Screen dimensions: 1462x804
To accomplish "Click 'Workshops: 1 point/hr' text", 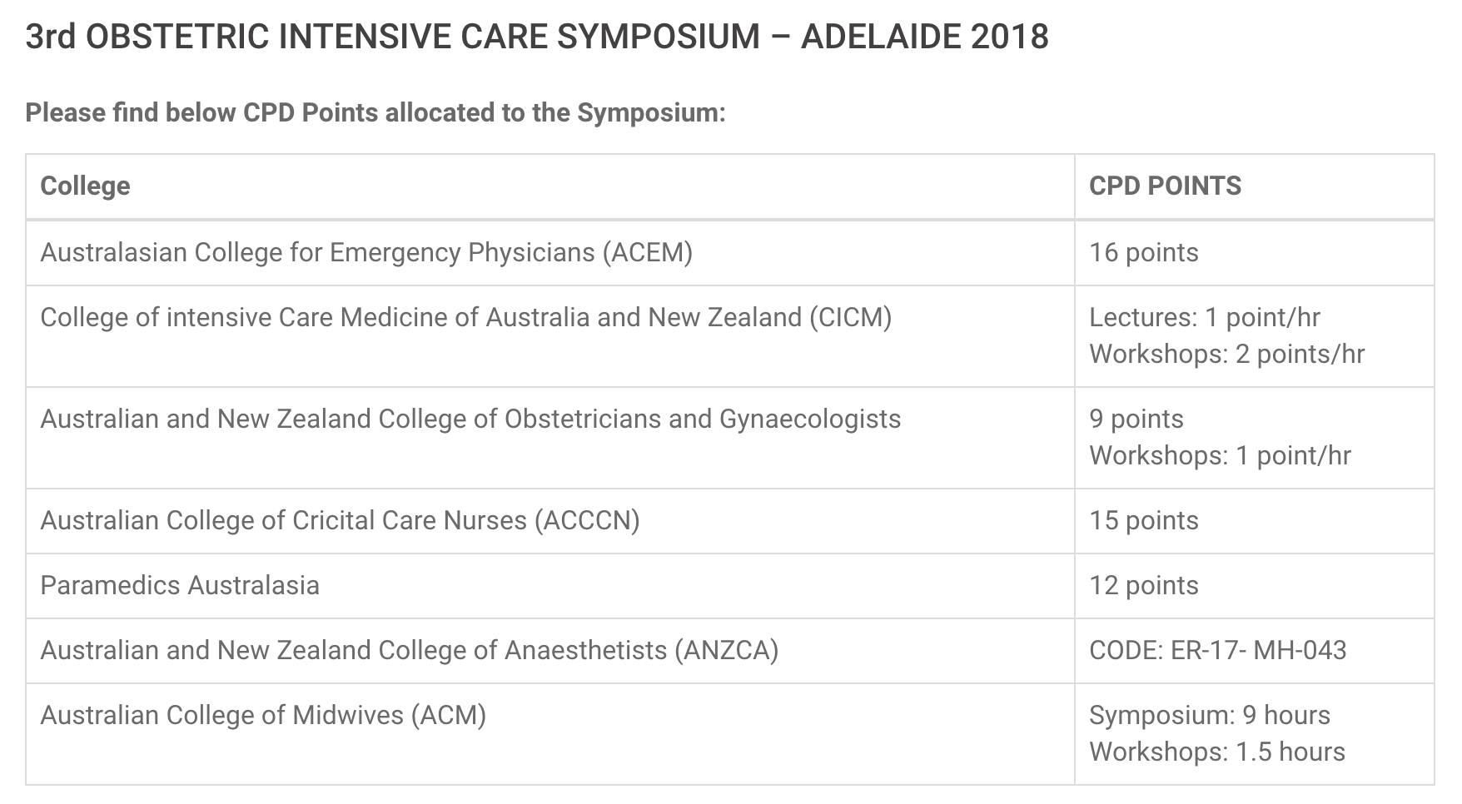I will [1220, 455].
